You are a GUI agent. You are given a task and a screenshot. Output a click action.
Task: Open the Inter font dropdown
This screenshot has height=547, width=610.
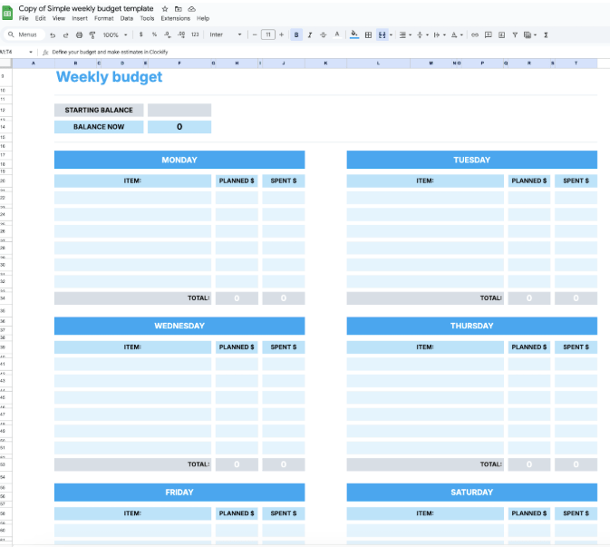(226, 34)
